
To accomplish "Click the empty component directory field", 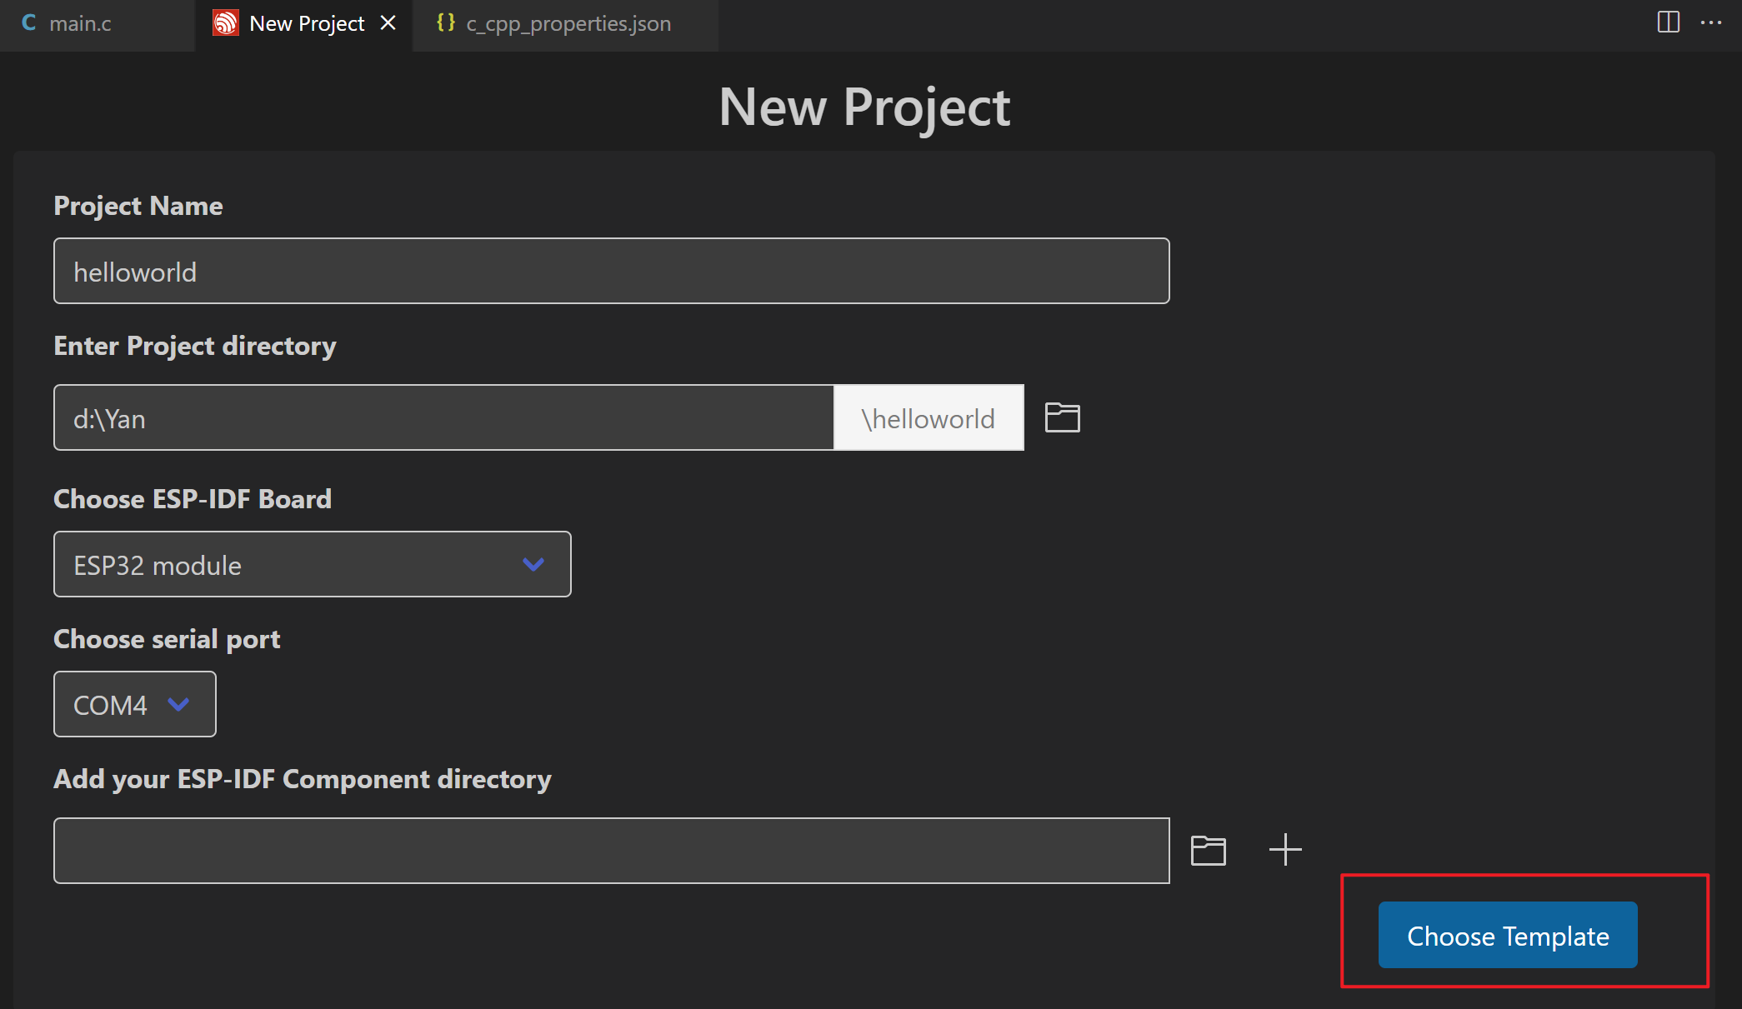I will pos(611,851).
